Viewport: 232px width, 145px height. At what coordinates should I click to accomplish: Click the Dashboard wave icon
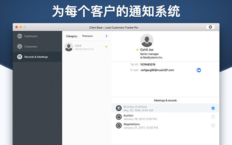[x=20, y=36]
